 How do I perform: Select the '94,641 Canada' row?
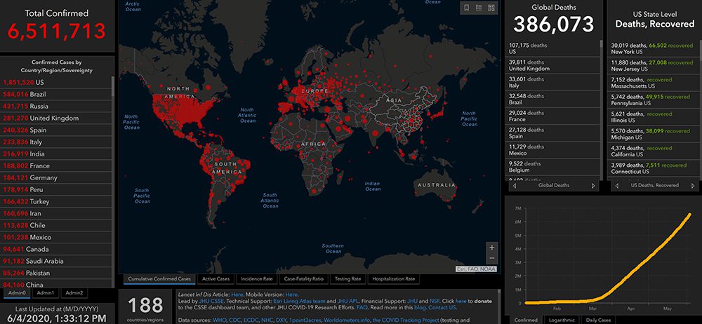tap(56, 249)
